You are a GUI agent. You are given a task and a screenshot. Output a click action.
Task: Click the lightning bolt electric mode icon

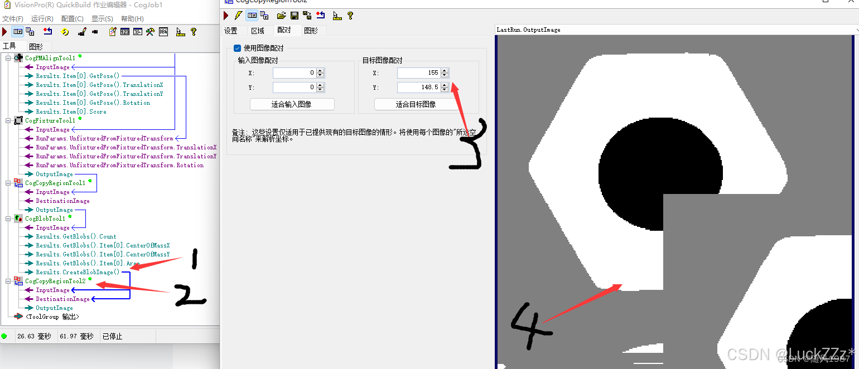point(238,15)
